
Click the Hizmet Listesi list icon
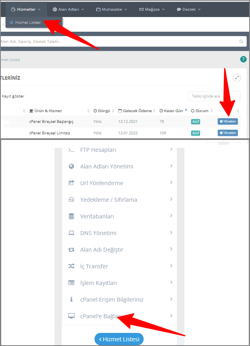pos(12,23)
